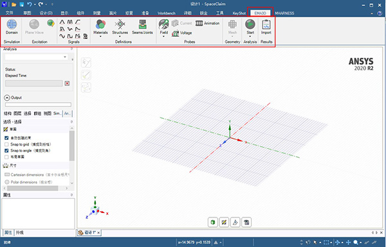
Task: Select the Polar dimensions radio option
Action: click(x=7, y=182)
